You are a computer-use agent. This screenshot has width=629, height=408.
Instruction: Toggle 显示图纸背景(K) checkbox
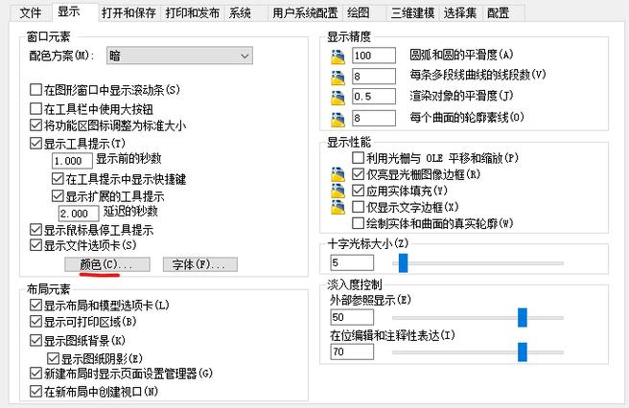tap(35, 341)
